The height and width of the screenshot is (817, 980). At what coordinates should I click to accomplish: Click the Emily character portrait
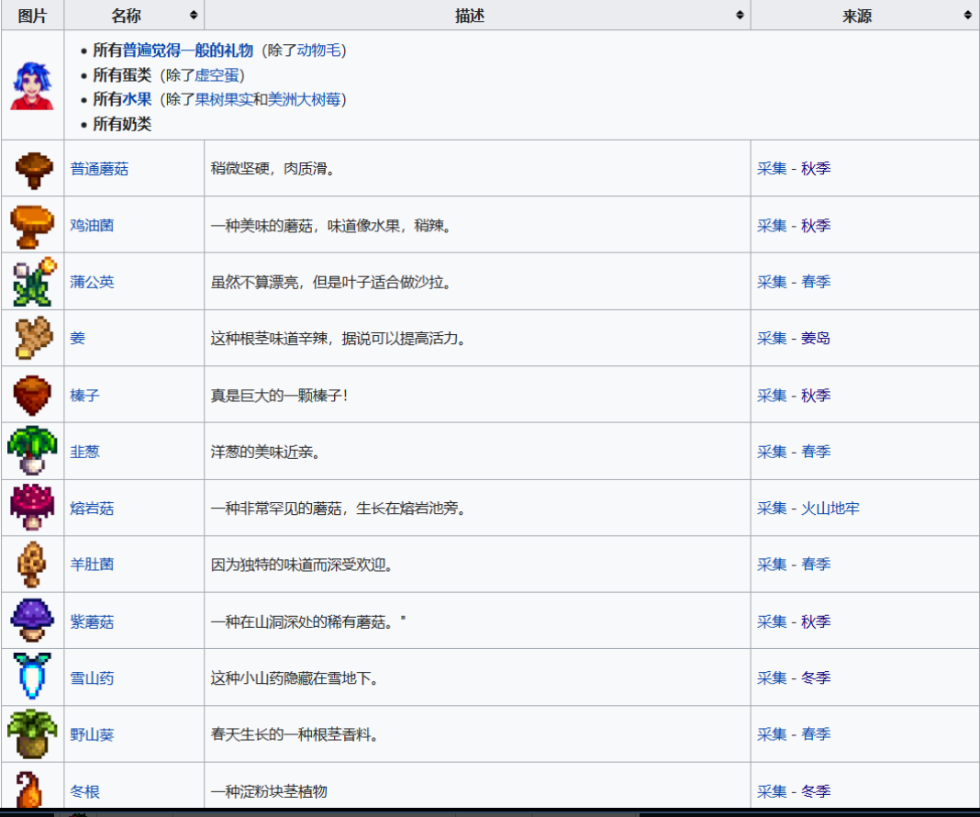pyautogui.click(x=32, y=85)
